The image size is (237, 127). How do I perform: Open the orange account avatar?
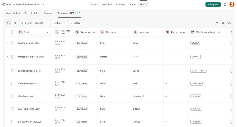[x=232, y=4]
